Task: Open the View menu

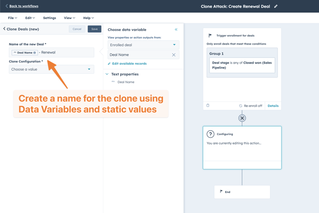Action: [x=69, y=18]
